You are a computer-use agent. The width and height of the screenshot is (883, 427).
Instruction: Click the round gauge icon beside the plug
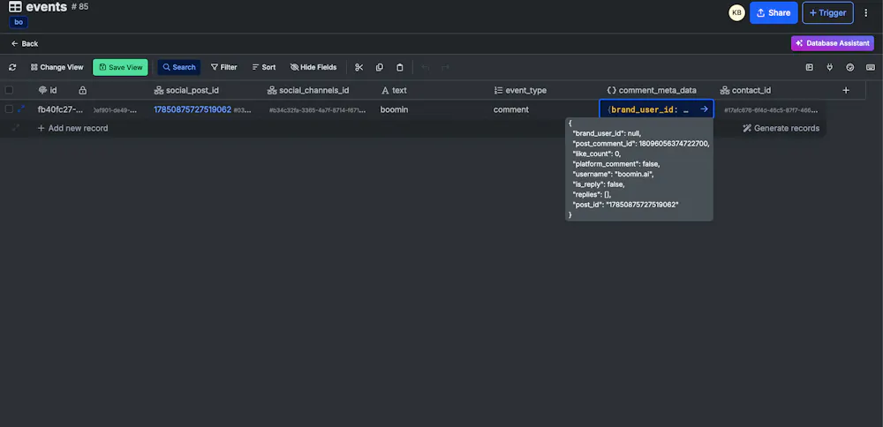(850, 68)
